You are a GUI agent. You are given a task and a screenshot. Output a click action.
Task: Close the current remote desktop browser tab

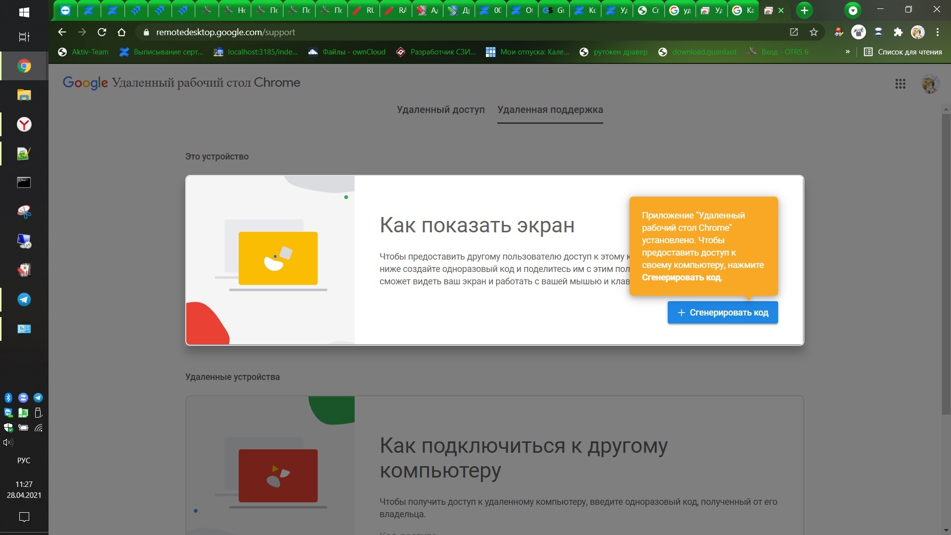781,10
